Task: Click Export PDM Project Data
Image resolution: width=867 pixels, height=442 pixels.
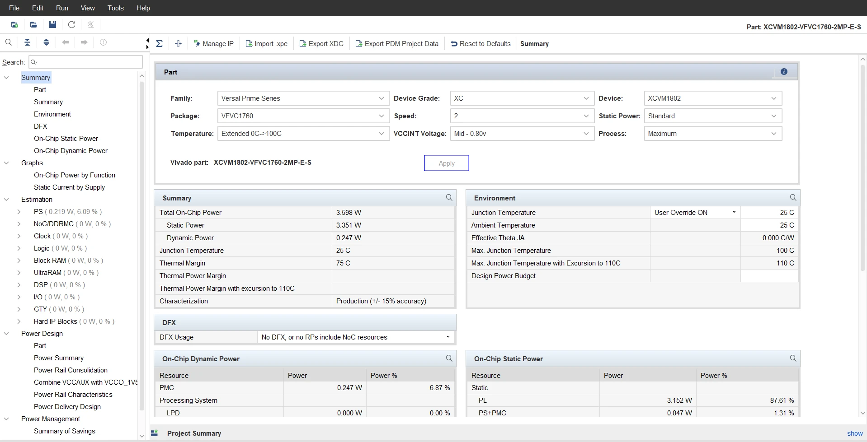Action: pyautogui.click(x=397, y=44)
